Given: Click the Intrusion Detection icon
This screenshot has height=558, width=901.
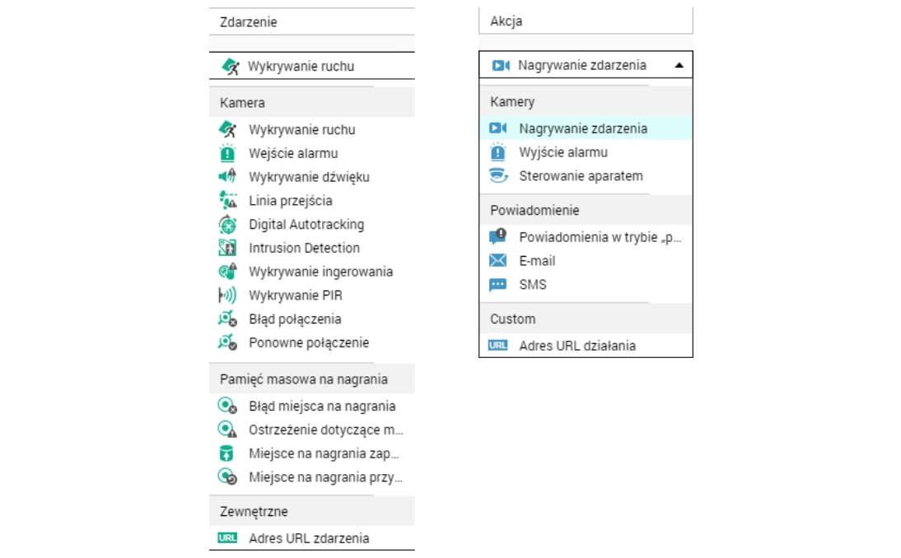Looking at the screenshot, I should click(x=227, y=248).
